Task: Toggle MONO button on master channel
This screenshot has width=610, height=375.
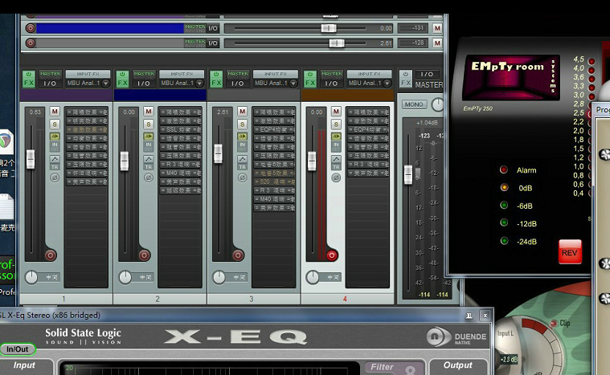Action: click(414, 104)
